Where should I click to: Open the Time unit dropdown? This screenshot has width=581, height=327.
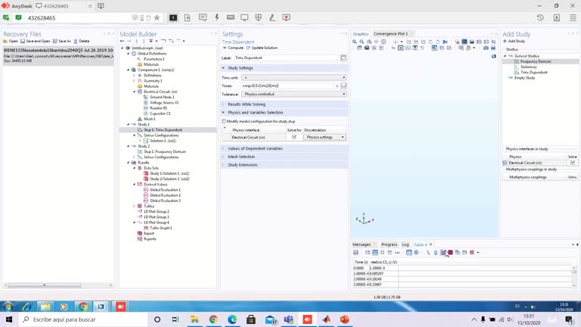click(x=294, y=77)
